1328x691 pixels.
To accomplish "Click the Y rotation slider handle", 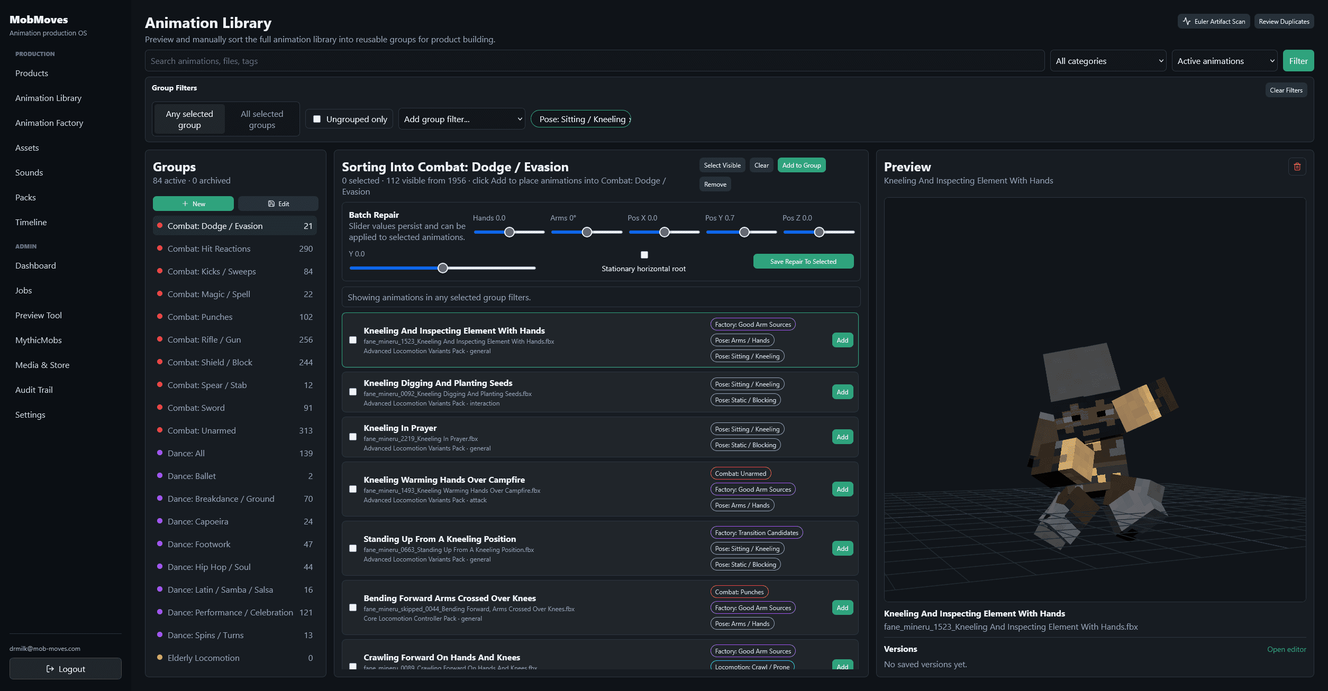I will 443,268.
